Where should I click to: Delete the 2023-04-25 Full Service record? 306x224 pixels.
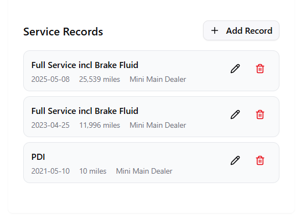260,114
